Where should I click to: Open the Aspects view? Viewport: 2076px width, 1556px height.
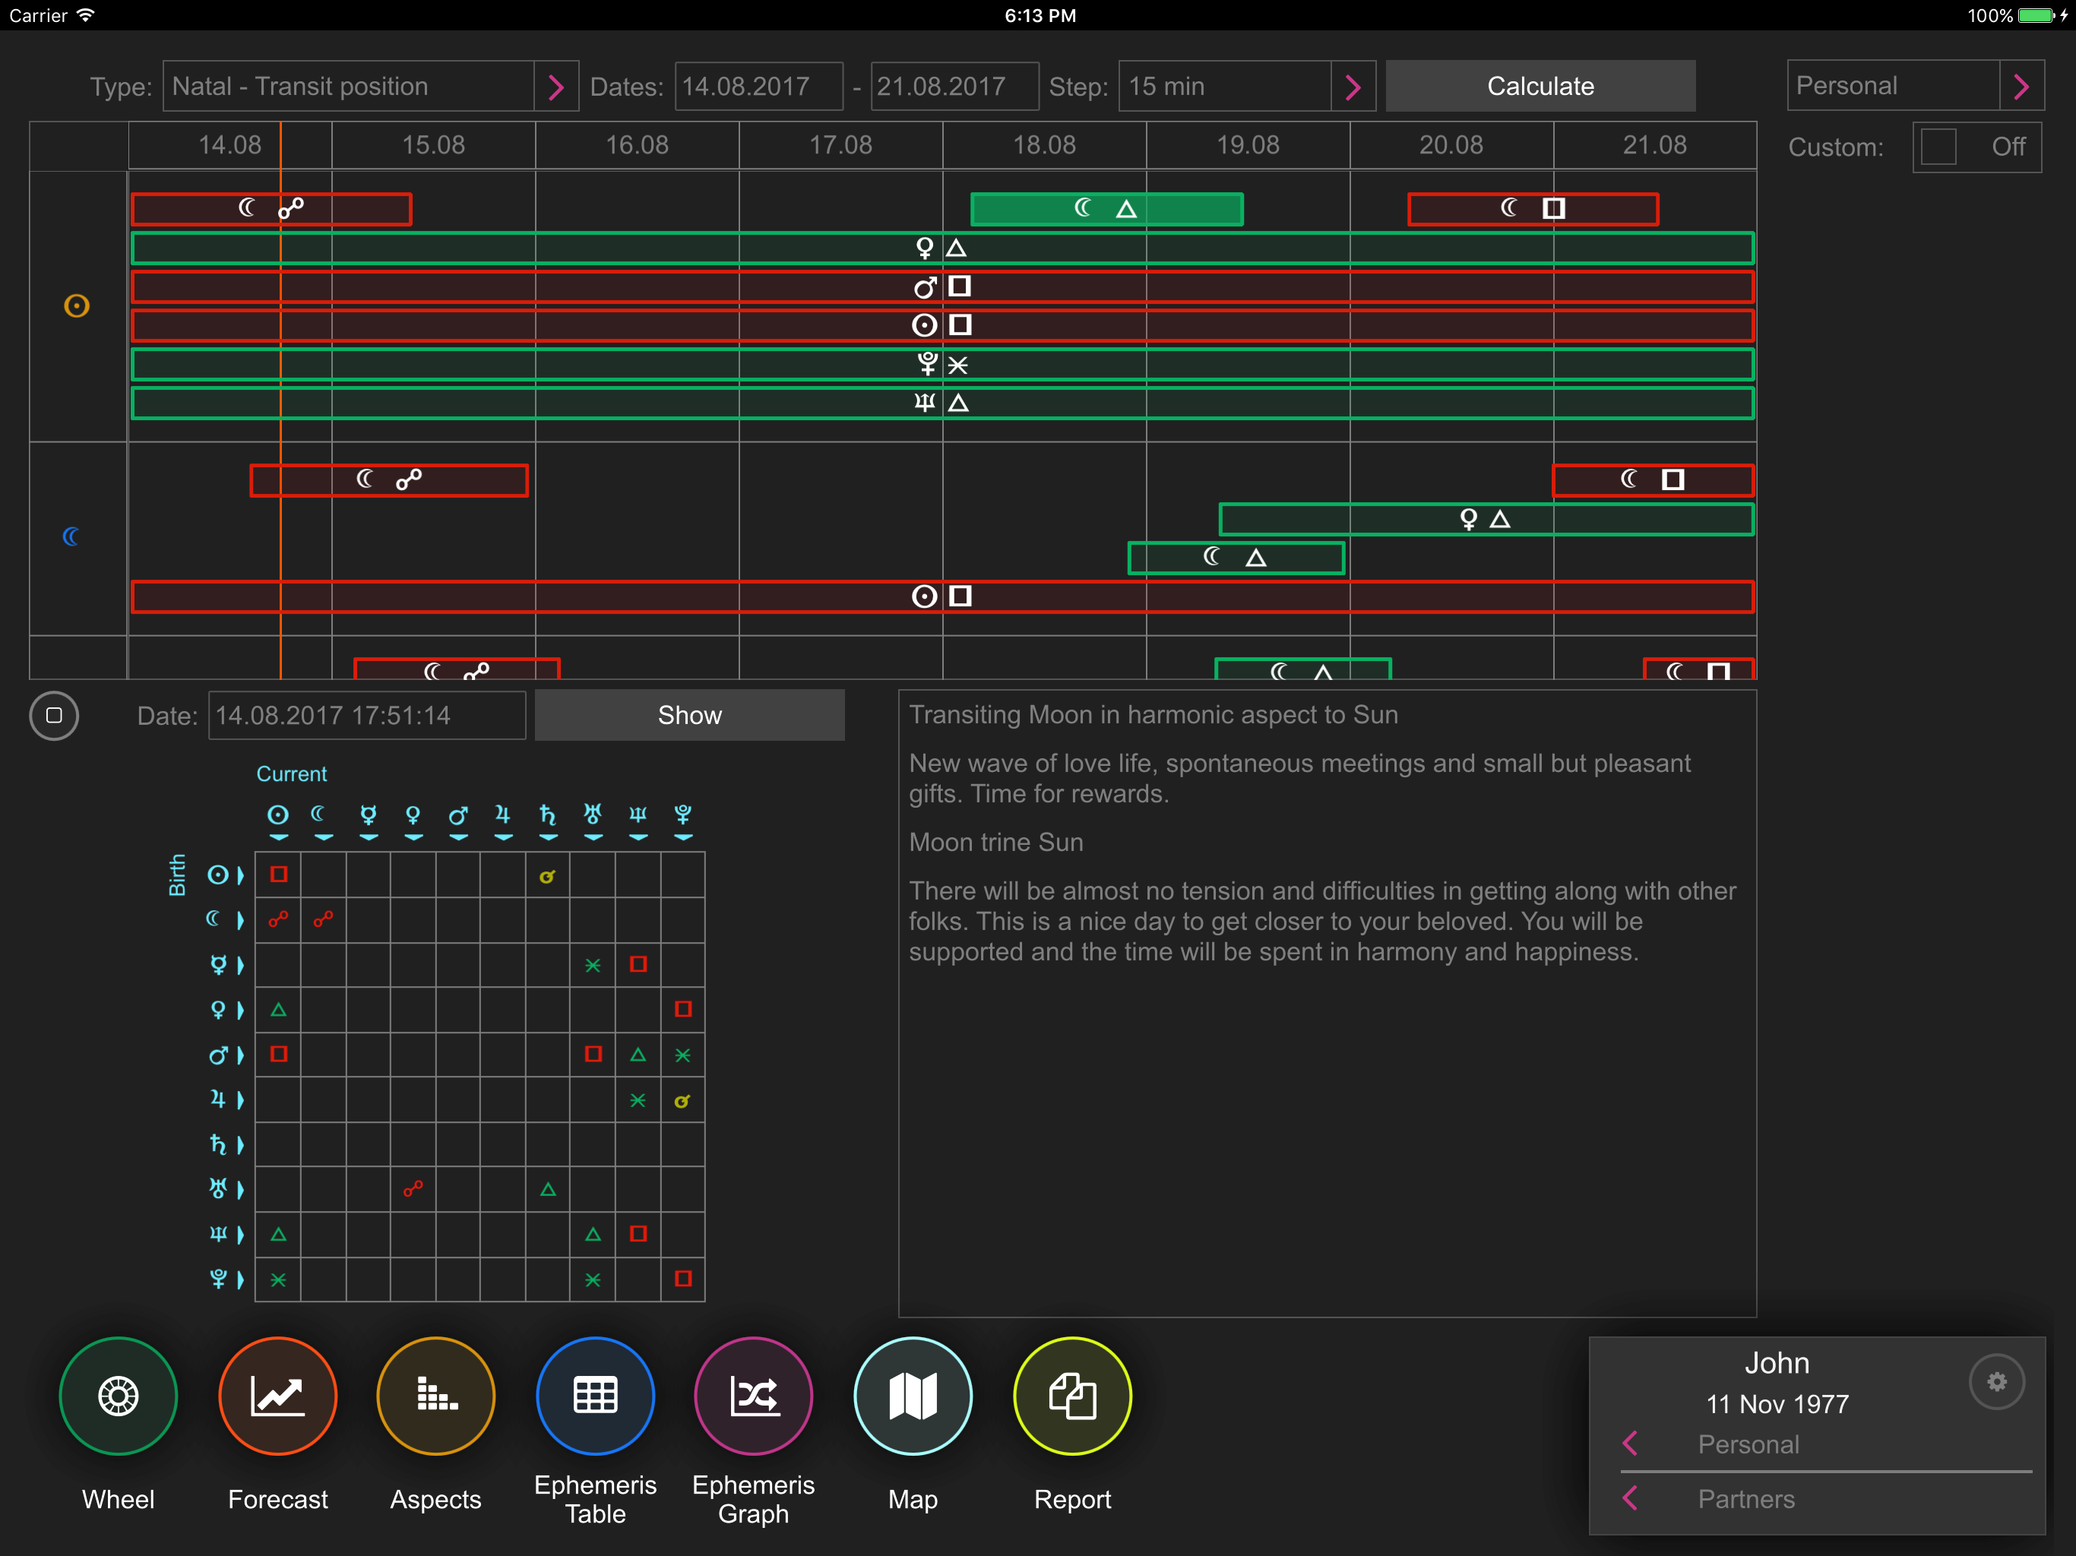[435, 1396]
